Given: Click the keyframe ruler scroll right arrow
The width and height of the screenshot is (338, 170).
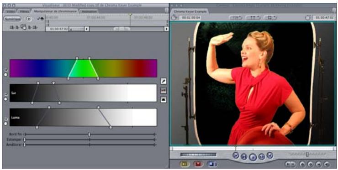Looking at the screenshot, I should 166,29.
